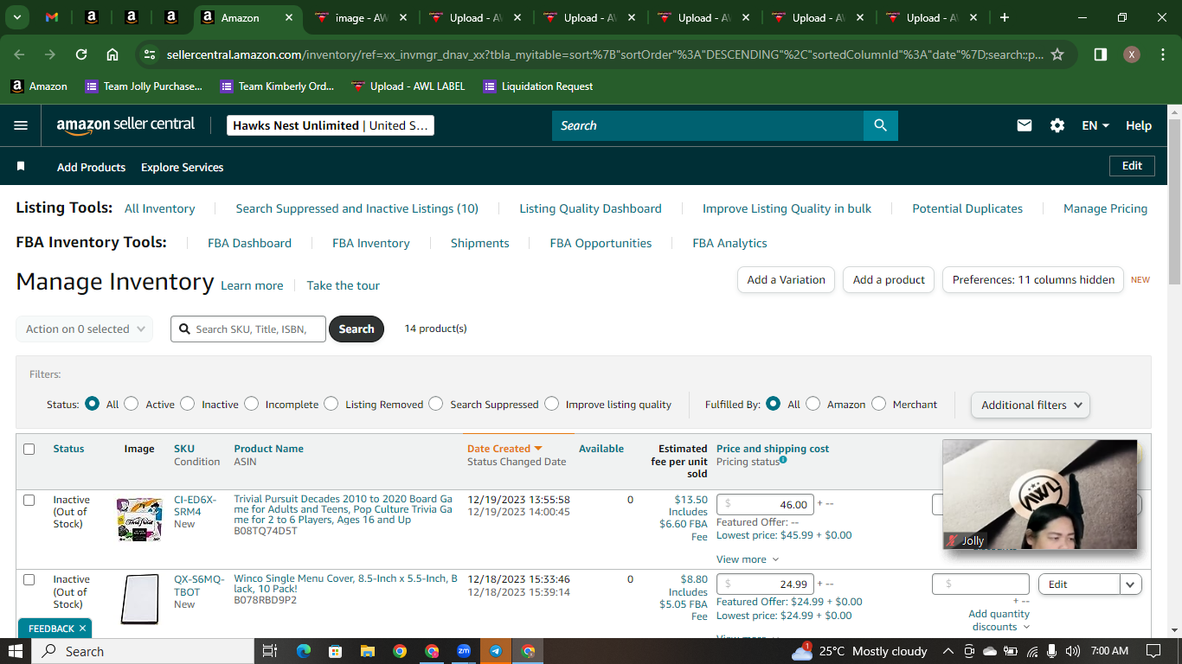
Task: Open the Action on 0 selected dropdown
Action: click(x=84, y=329)
